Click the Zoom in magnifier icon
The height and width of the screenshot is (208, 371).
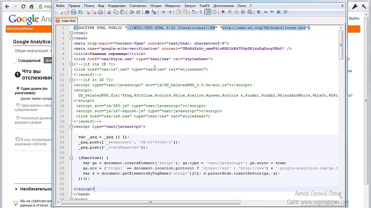pyautogui.click(x=163, y=12)
